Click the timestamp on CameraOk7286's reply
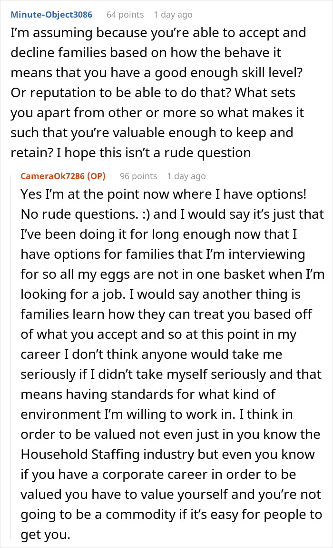Image resolution: width=333 pixels, height=548 pixels. (x=186, y=176)
